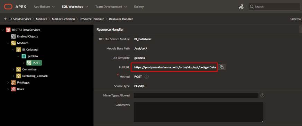
Task: Expand the POST handler node
Action: click(x=24, y=63)
